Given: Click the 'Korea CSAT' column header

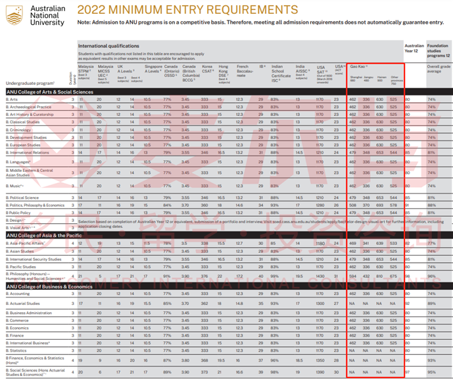Looking at the screenshot, I should pyautogui.click(x=208, y=69).
